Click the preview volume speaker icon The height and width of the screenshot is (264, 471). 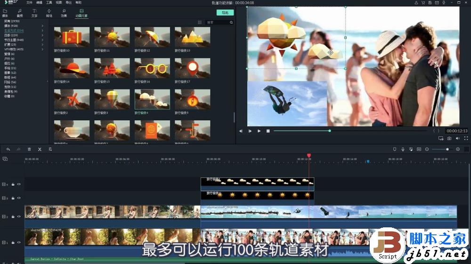click(x=457, y=139)
